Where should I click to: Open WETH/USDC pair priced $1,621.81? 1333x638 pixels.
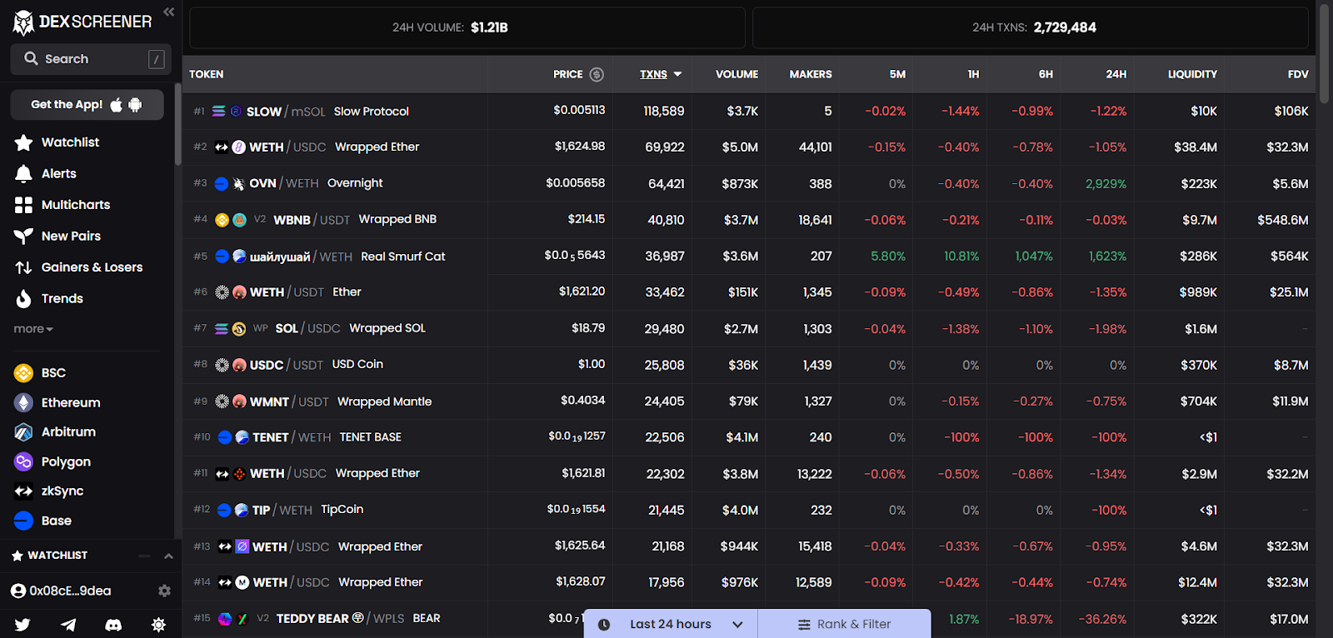pyautogui.click(x=749, y=474)
